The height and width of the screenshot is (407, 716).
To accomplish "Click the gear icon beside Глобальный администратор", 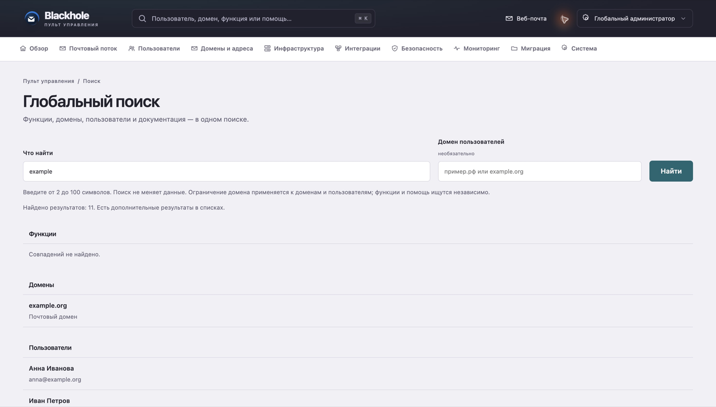I will (x=586, y=18).
